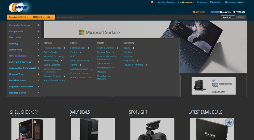This screenshot has width=254, height=140.
Task: Expand Fishing submenu arrow
Action: 81,65
